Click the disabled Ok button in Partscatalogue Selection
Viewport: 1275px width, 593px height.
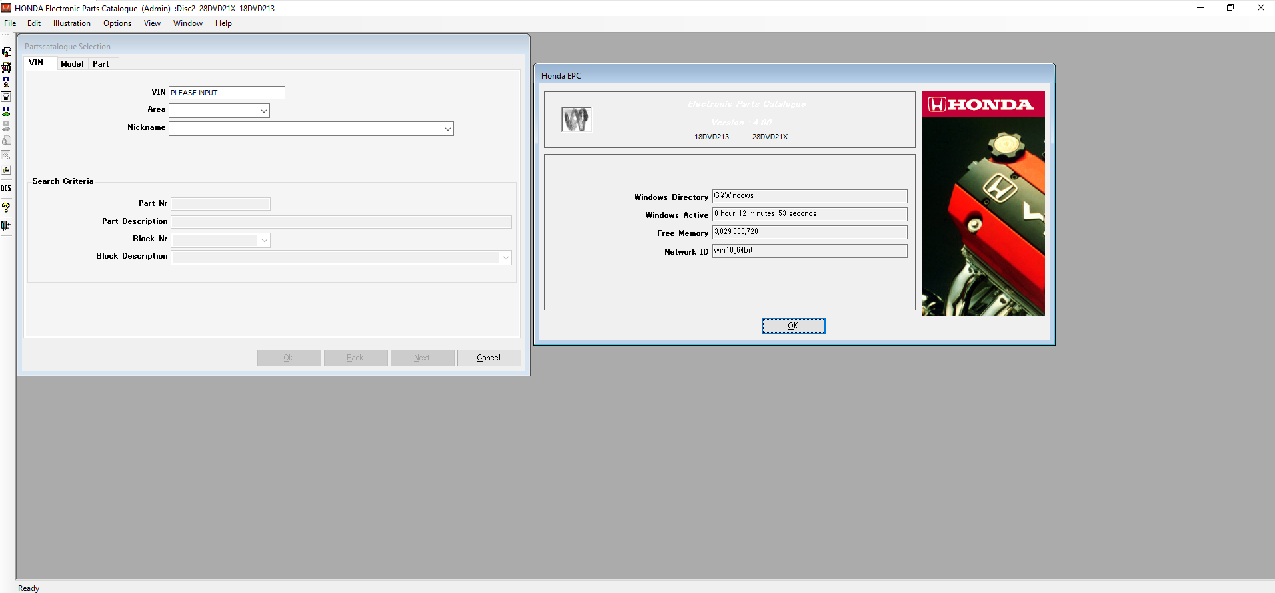289,358
